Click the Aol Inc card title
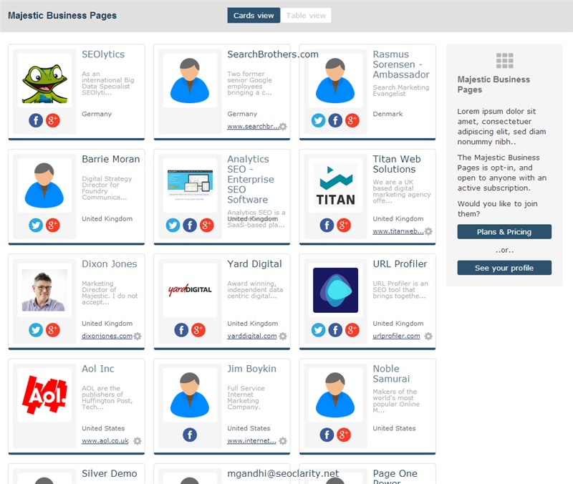The width and height of the screenshot is (573, 484). 98,369
